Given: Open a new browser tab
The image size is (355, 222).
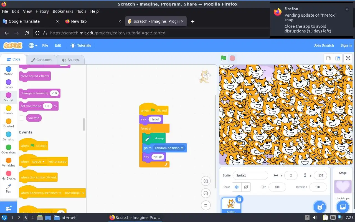Looking at the screenshot, I should click(193, 21).
